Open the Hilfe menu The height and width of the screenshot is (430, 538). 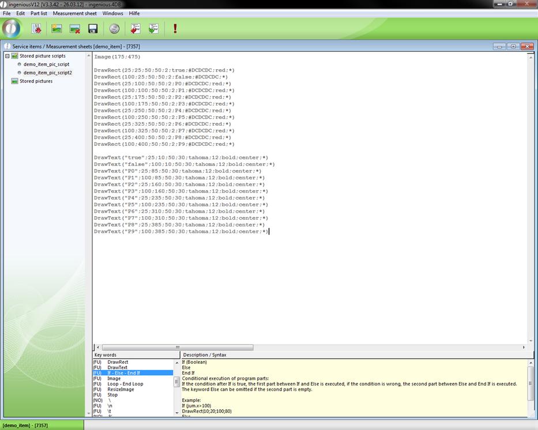pyautogui.click(x=134, y=13)
